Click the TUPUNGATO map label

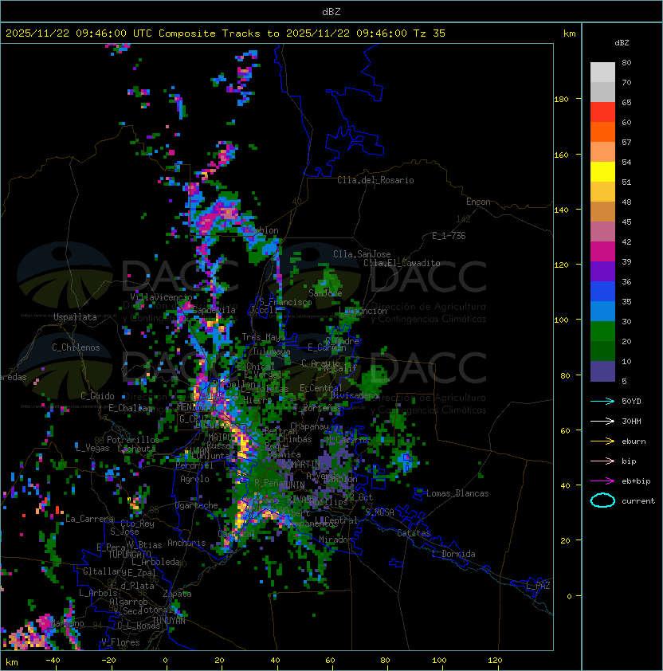click(x=129, y=555)
